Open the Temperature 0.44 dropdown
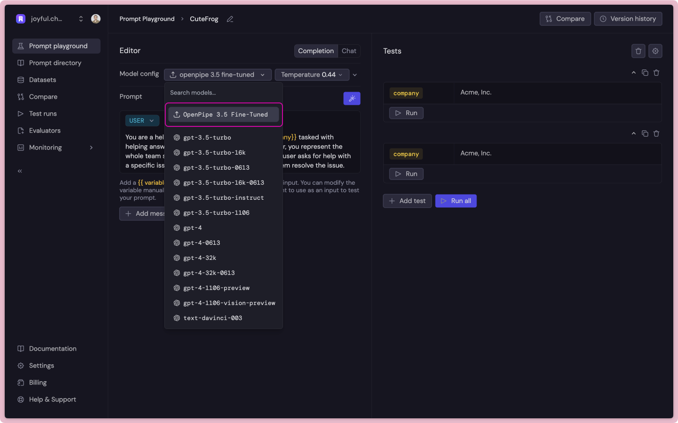This screenshot has width=678, height=423. (x=312, y=75)
